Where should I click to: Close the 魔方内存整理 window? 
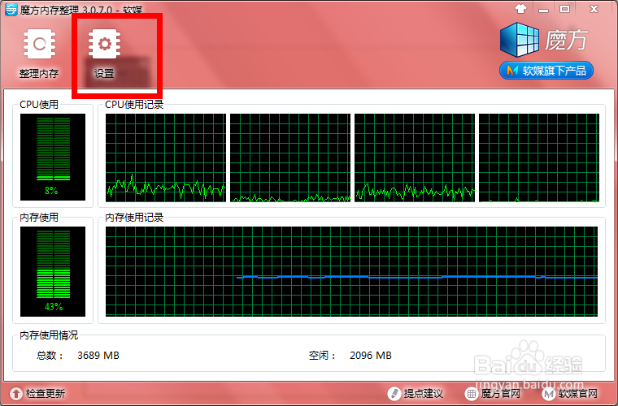594,9
